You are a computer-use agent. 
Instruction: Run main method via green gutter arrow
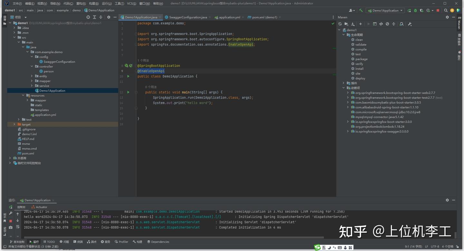point(128,92)
